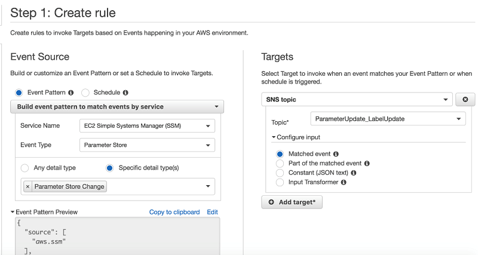Click info icon beside Input Transformer

pos(344,182)
